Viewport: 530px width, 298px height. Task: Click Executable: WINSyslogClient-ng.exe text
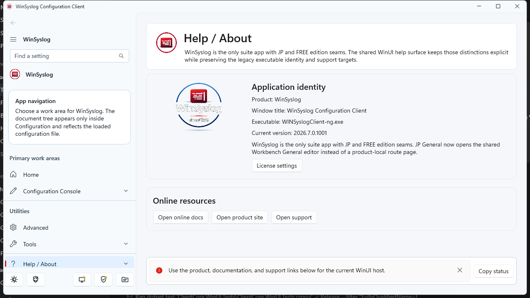click(297, 122)
